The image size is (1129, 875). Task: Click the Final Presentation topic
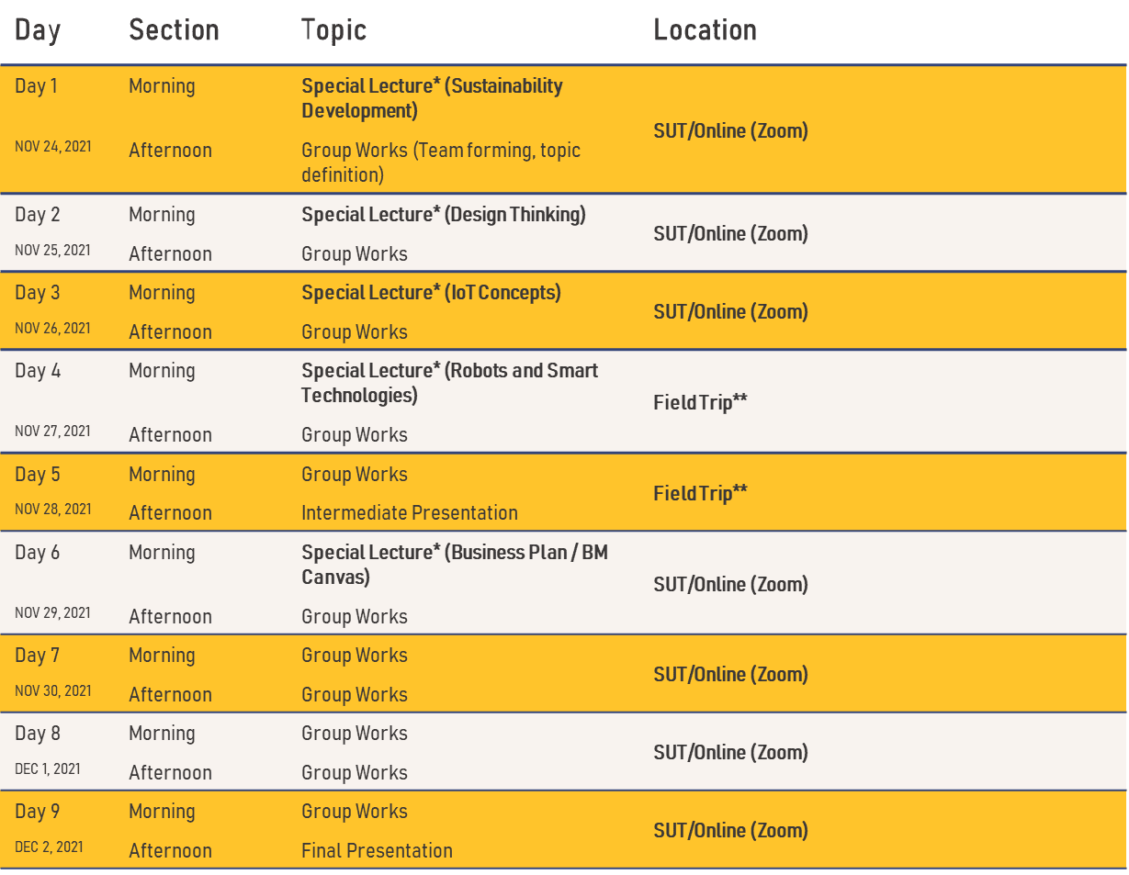tap(377, 851)
